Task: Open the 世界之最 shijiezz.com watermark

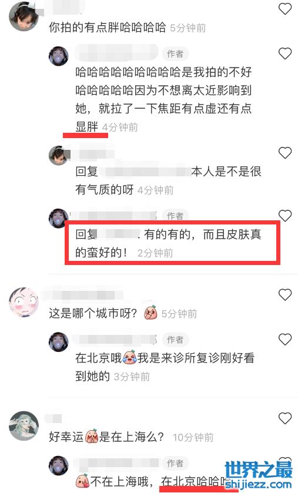Action: pos(259,475)
